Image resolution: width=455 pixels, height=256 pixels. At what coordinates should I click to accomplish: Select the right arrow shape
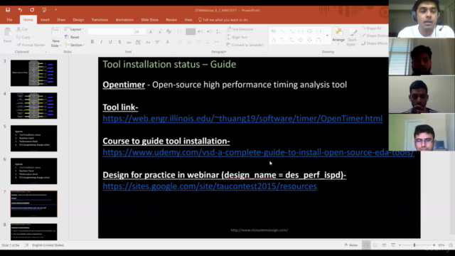(x=301, y=40)
